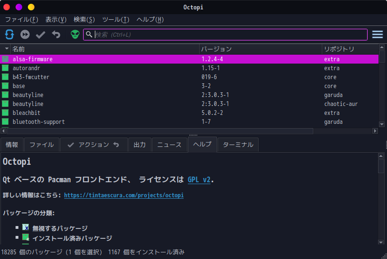Click version 5.0.2-2 cell
Viewport: 387px width, 259px height.
point(212,113)
